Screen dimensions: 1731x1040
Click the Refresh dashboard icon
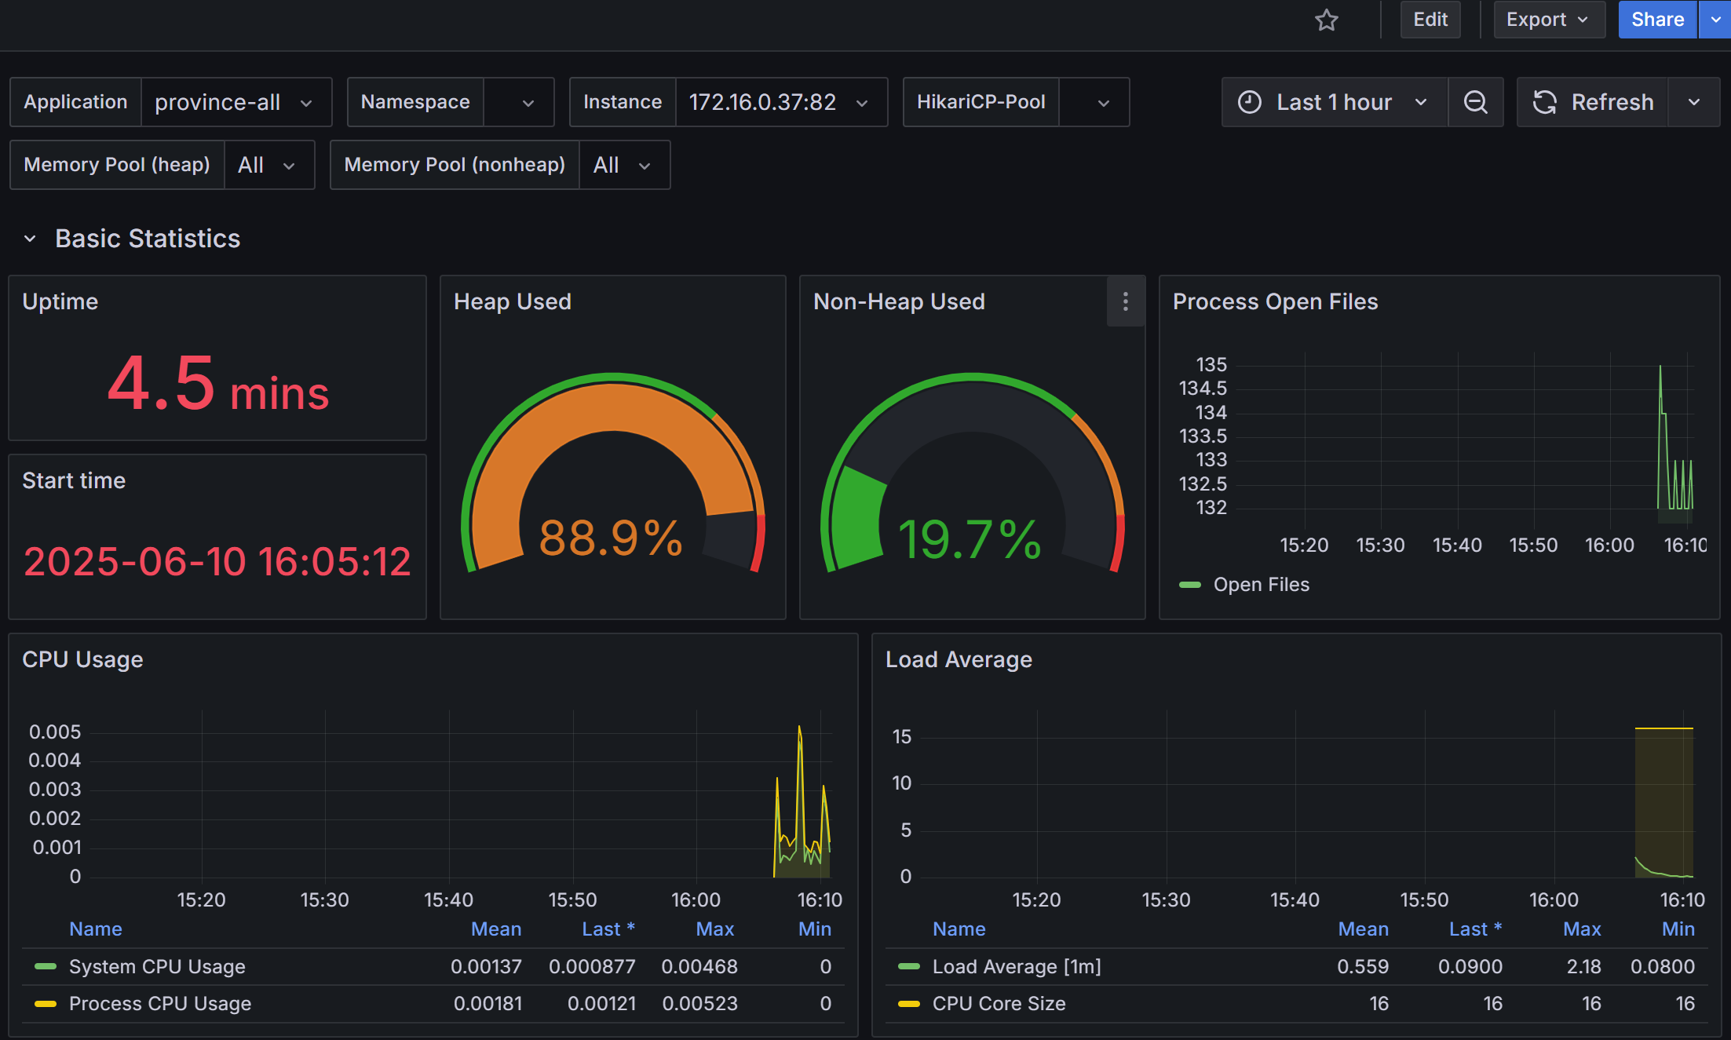click(x=1545, y=102)
